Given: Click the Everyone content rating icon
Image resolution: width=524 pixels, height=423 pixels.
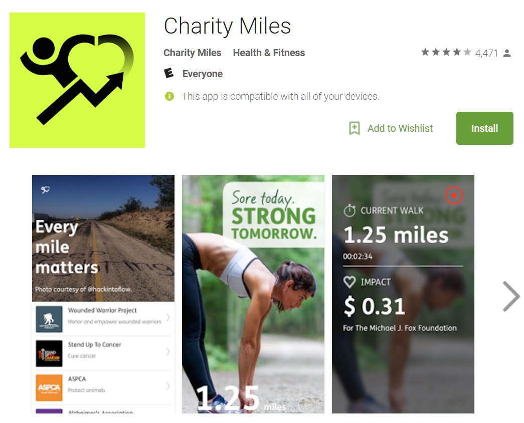Looking at the screenshot, I should pyautogui.click(x=169, y=73).
